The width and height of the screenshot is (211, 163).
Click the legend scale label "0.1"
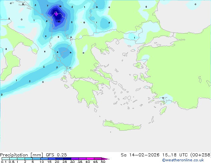coord(4,162)
